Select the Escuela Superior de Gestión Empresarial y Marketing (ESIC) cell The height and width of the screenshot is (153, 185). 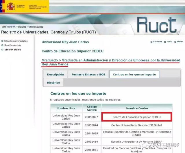tap(137, 133)
